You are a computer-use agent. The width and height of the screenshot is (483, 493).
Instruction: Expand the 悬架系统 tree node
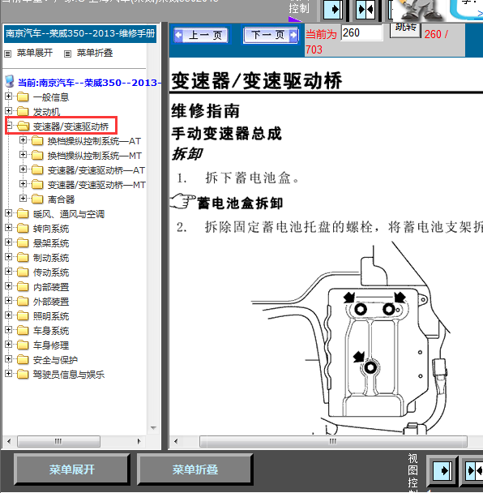click(x=8, y=242)
